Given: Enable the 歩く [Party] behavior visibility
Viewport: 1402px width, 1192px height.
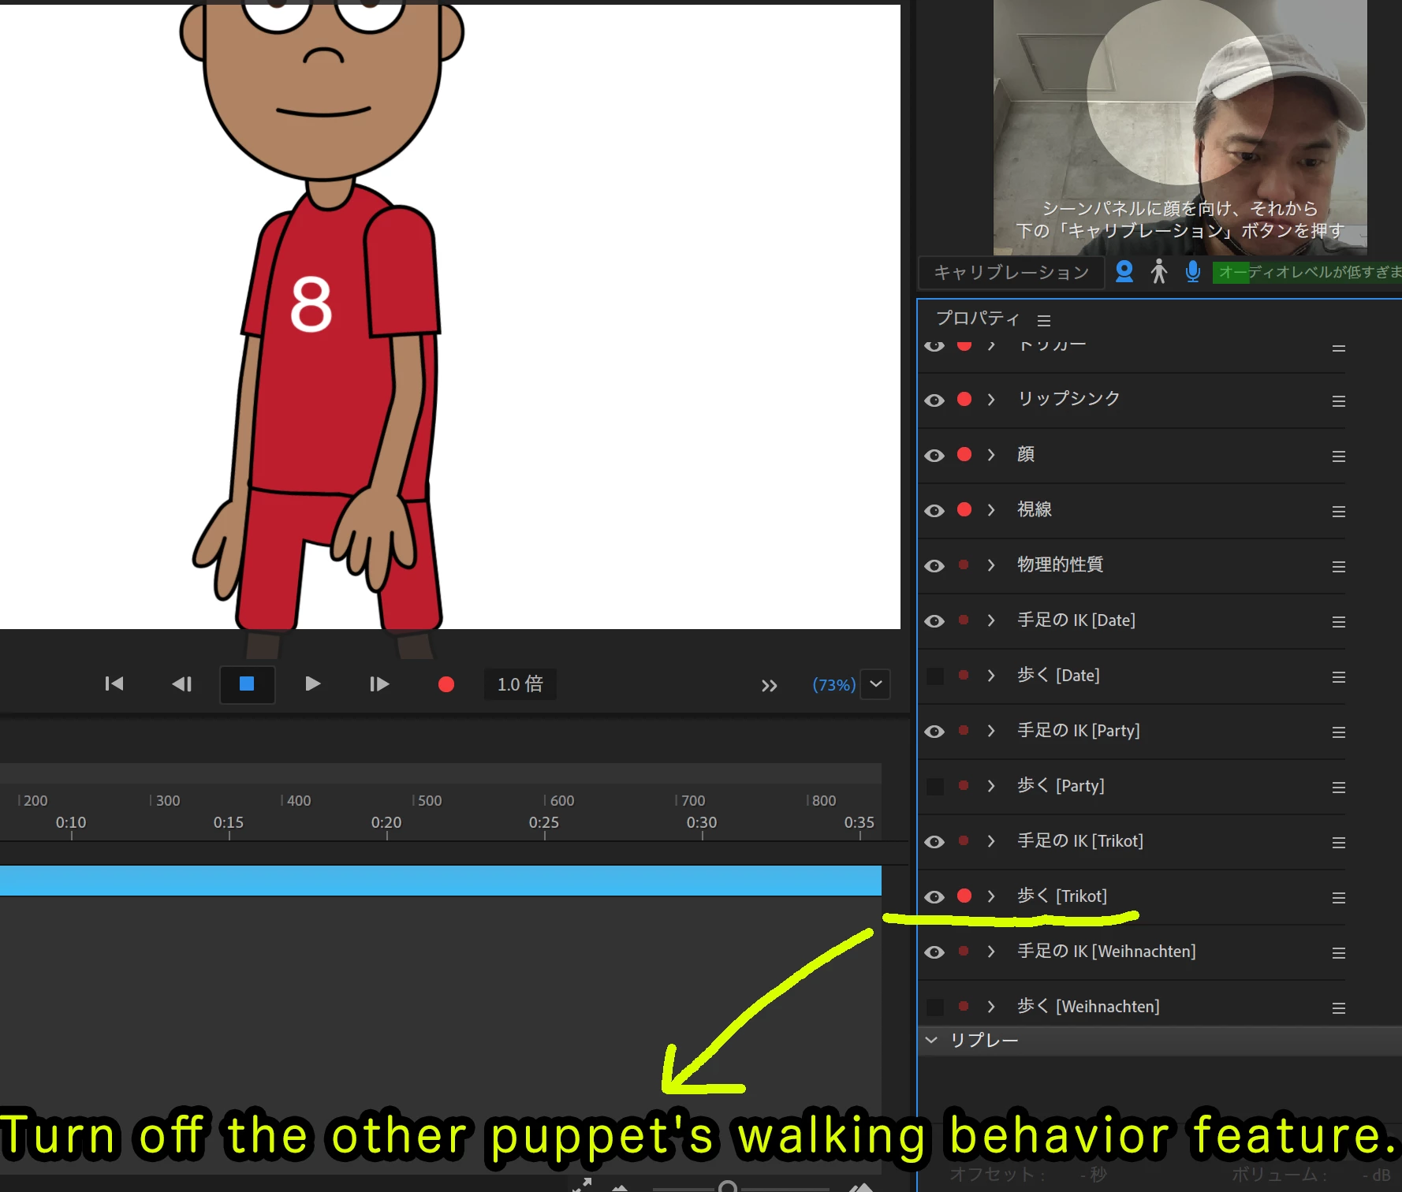Looking at the screenshot, I should 934,786.
